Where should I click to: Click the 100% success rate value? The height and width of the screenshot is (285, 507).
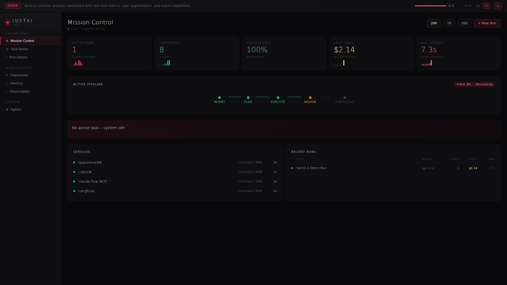click(x=257, y=50)
